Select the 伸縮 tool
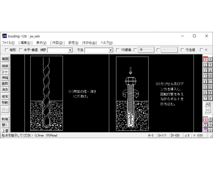This screenshot has height=170, width=213. (x=5, y=78)
